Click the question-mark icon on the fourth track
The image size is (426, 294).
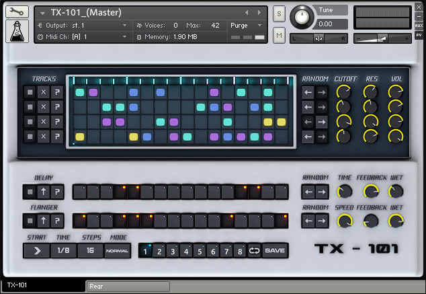[57, 137]
